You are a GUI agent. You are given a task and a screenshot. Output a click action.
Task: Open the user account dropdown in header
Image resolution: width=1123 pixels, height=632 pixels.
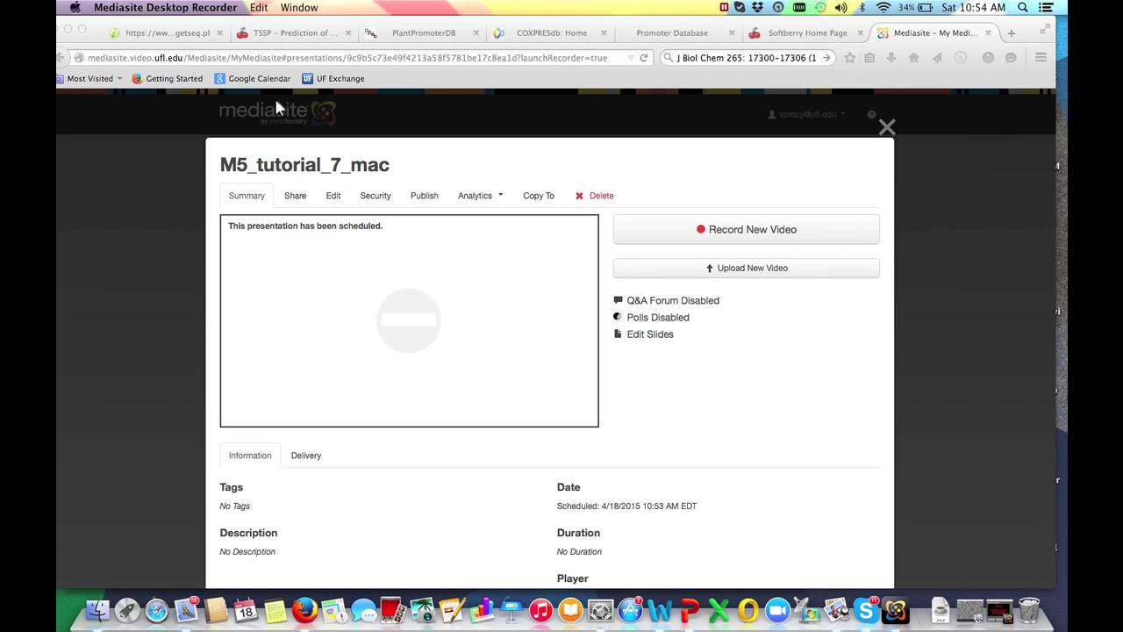pos(806,114)
